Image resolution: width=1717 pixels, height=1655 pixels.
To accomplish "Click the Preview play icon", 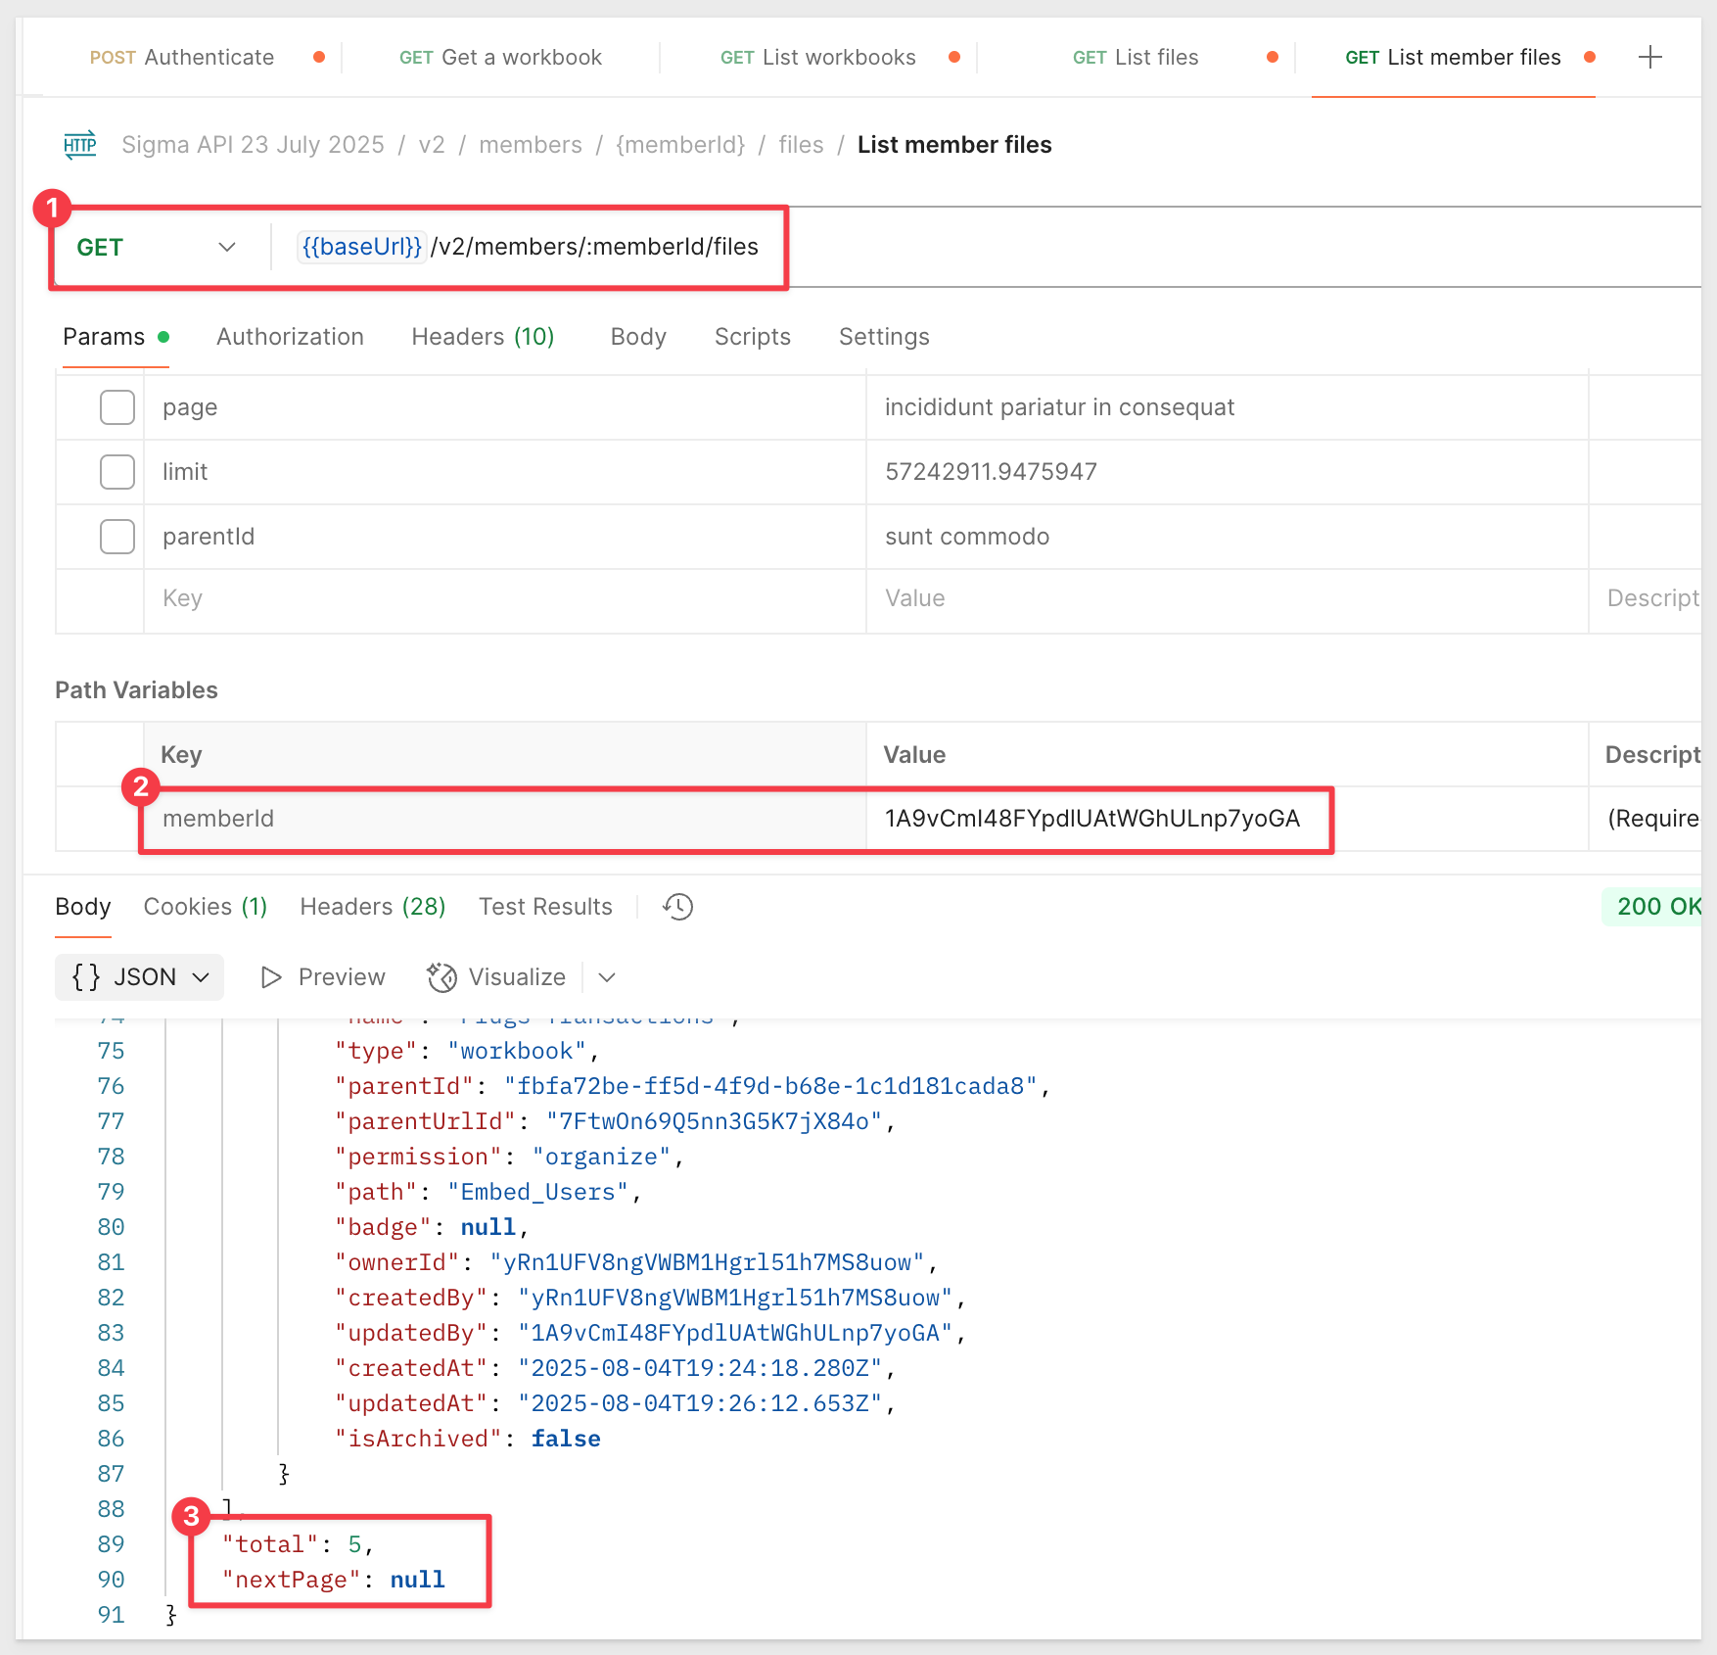I will tap(271, 977).
